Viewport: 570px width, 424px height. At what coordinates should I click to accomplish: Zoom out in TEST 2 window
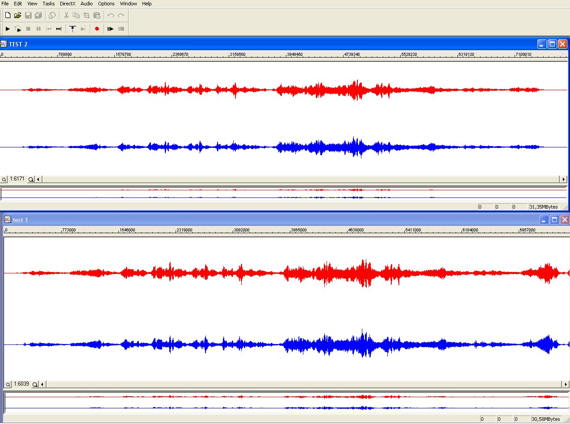click(4, 179)
